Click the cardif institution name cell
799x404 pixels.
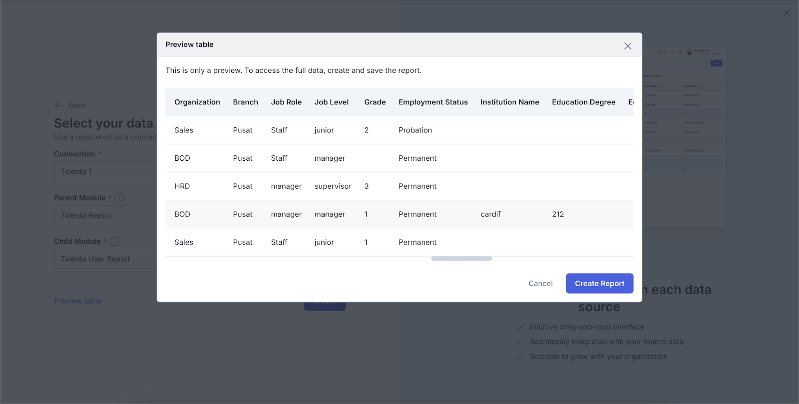point(490,214)
